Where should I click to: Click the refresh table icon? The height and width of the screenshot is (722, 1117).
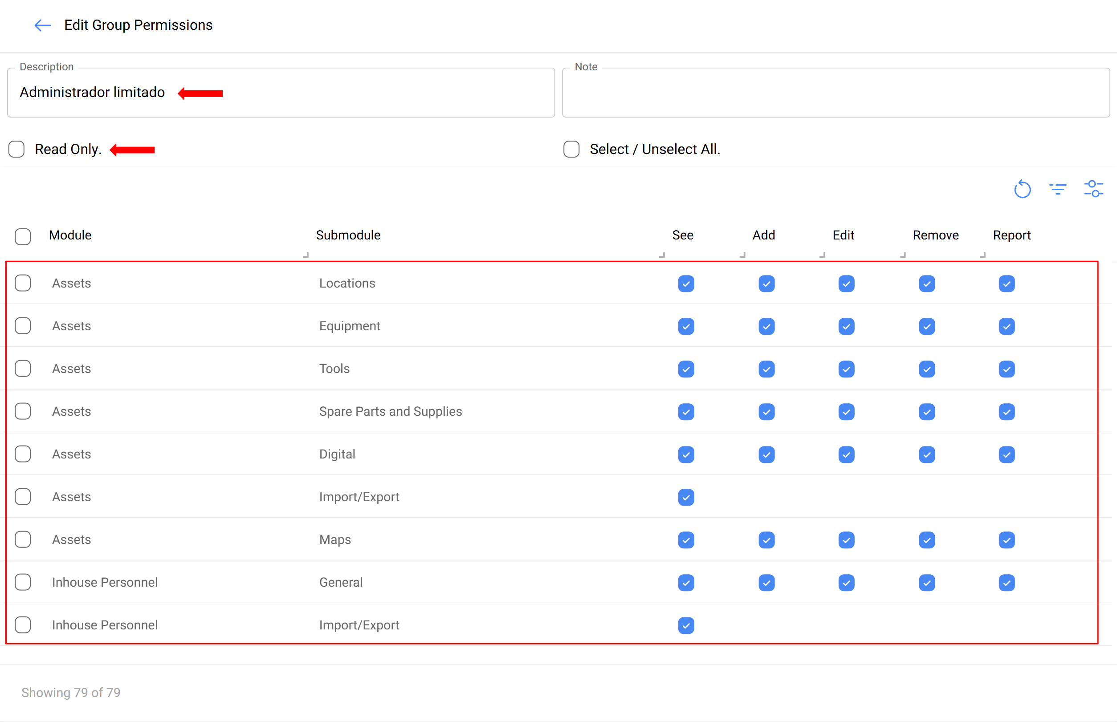click(1022, 190)
